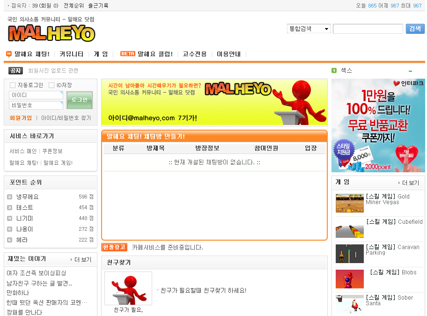Click the orange chat bubble icon beside 말해요 채팅
The width and height of the screenshot is (427, 316).
tap(9, 54)
